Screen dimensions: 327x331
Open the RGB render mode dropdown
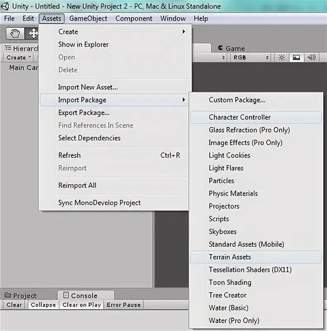251,57
